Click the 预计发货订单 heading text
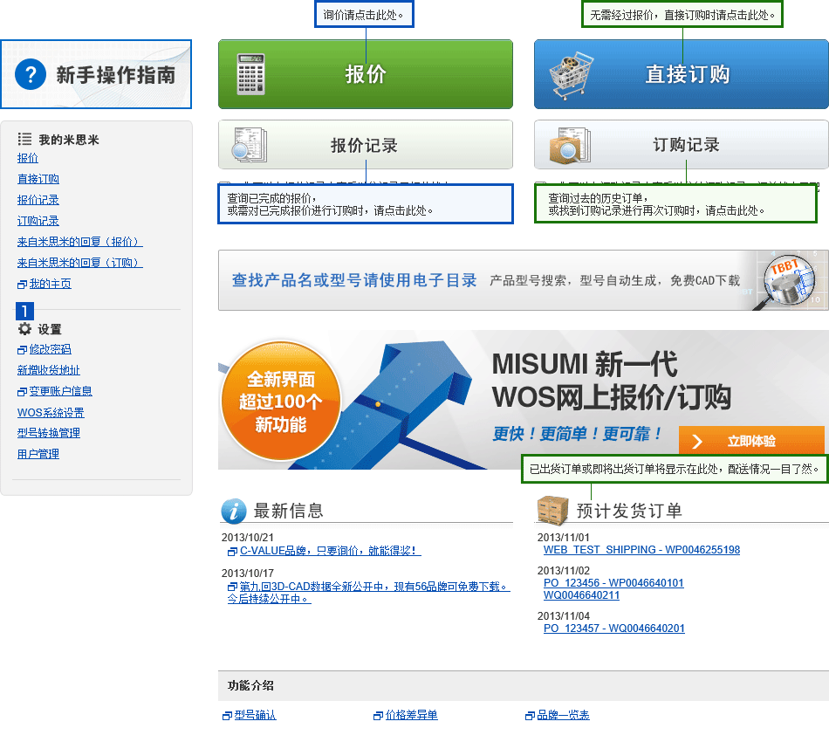 [x=629, y=511]
